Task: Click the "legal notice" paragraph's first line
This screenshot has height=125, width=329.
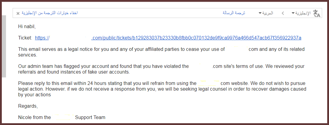Action: (x=120, y=49)
